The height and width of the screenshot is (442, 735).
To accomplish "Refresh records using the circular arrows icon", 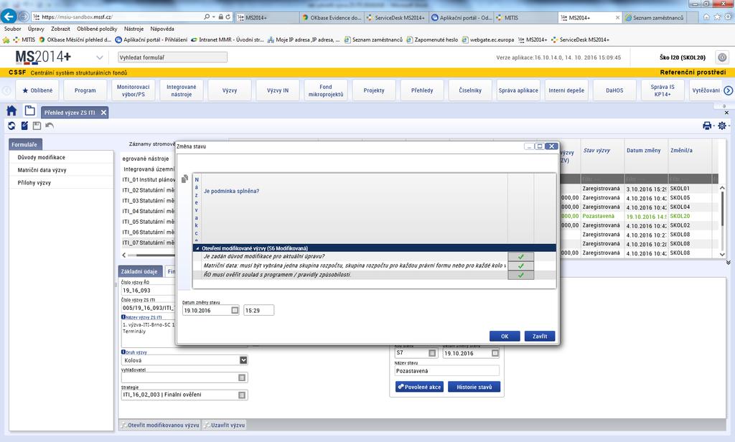I will coord(11,126).
